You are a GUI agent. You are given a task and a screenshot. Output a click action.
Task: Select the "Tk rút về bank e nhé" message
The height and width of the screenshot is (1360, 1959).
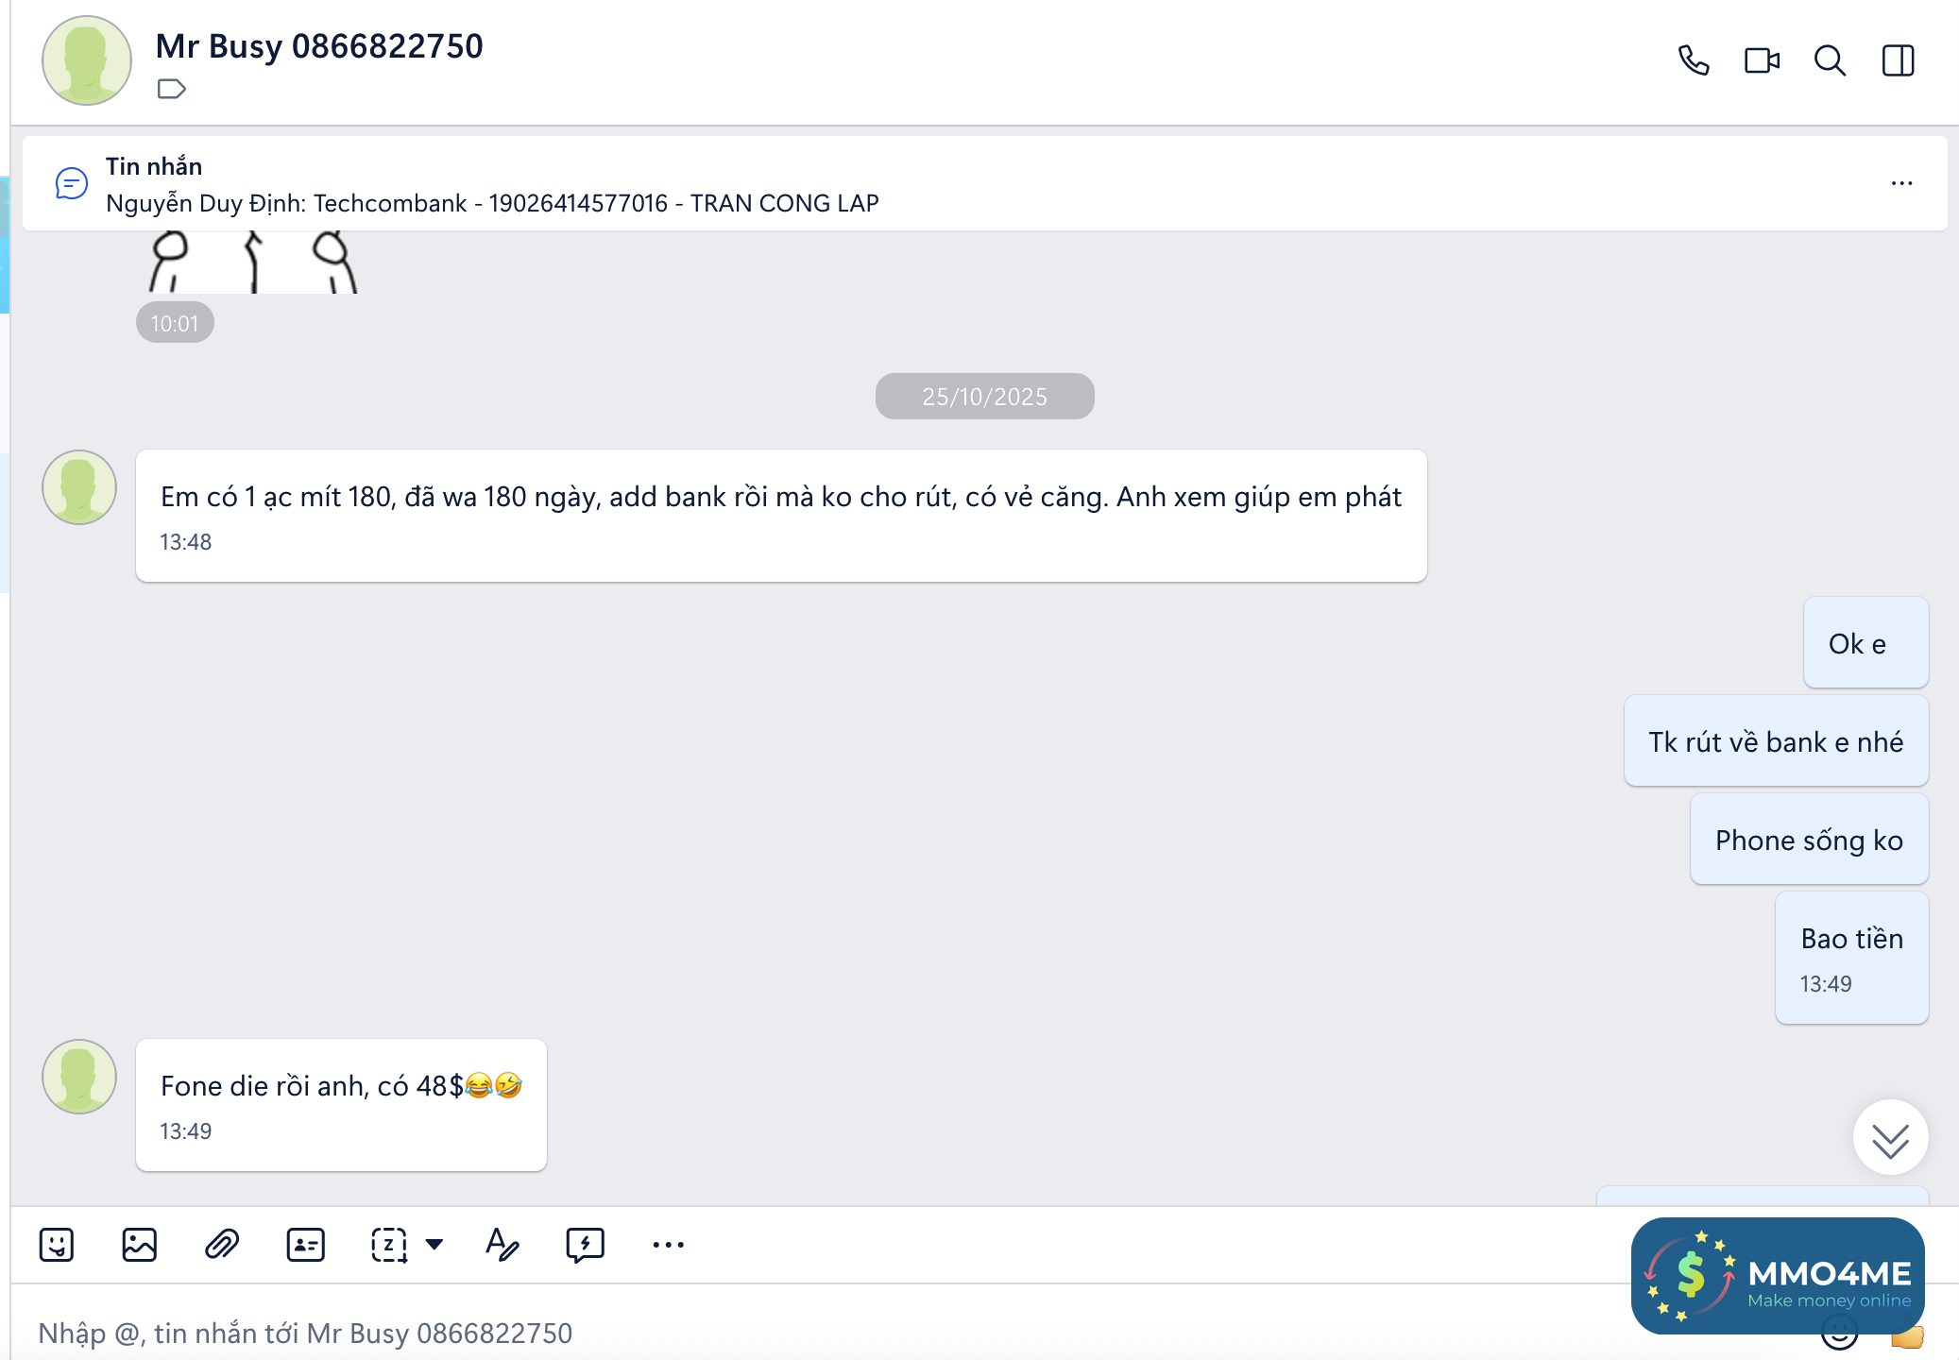pos(1776,741)
